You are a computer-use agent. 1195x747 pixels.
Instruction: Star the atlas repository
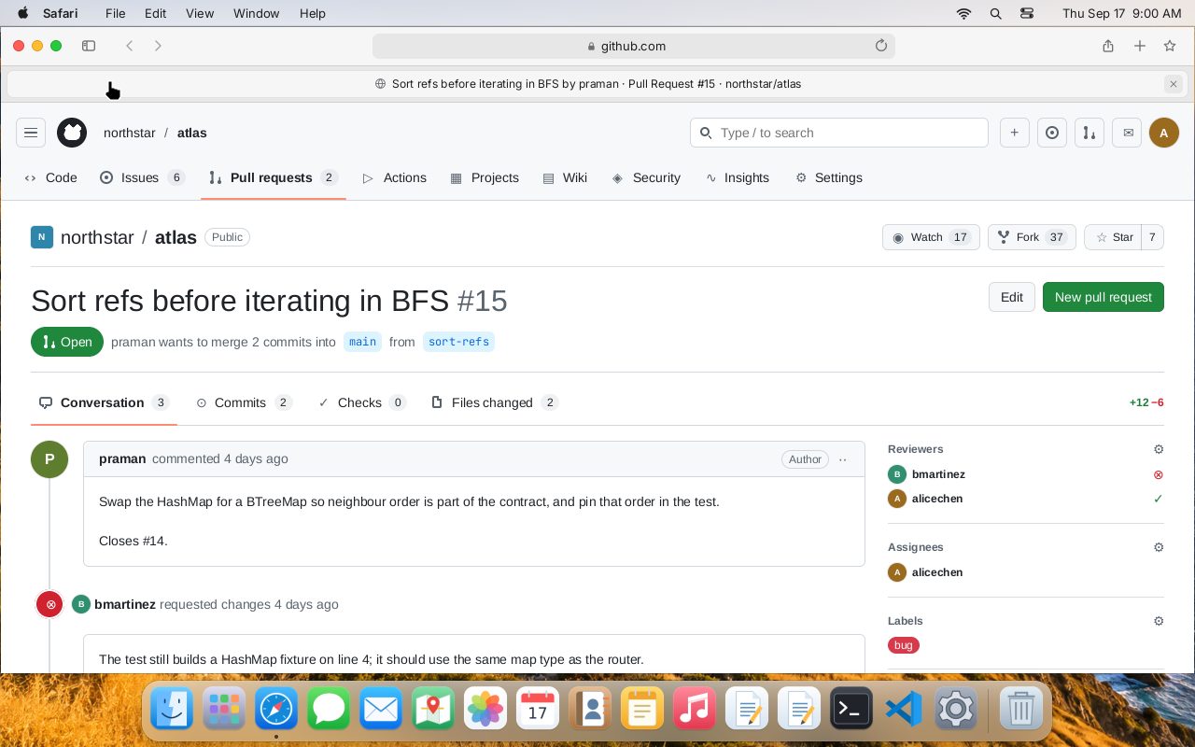coord(1113,237)
